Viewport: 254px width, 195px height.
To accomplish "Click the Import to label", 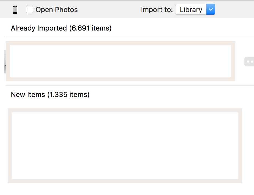I will 157,10.
